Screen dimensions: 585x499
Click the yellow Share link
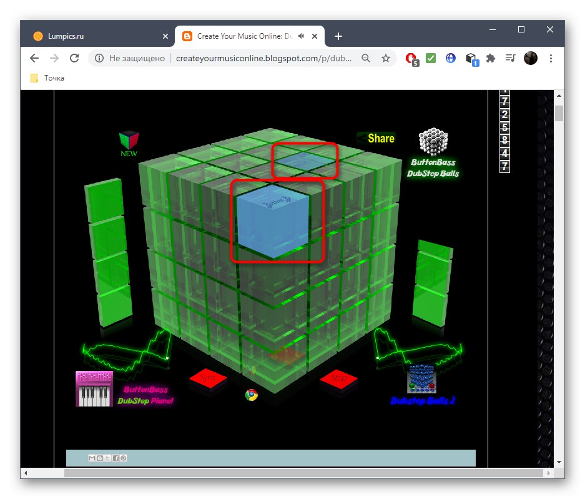[x=381, y=139]
